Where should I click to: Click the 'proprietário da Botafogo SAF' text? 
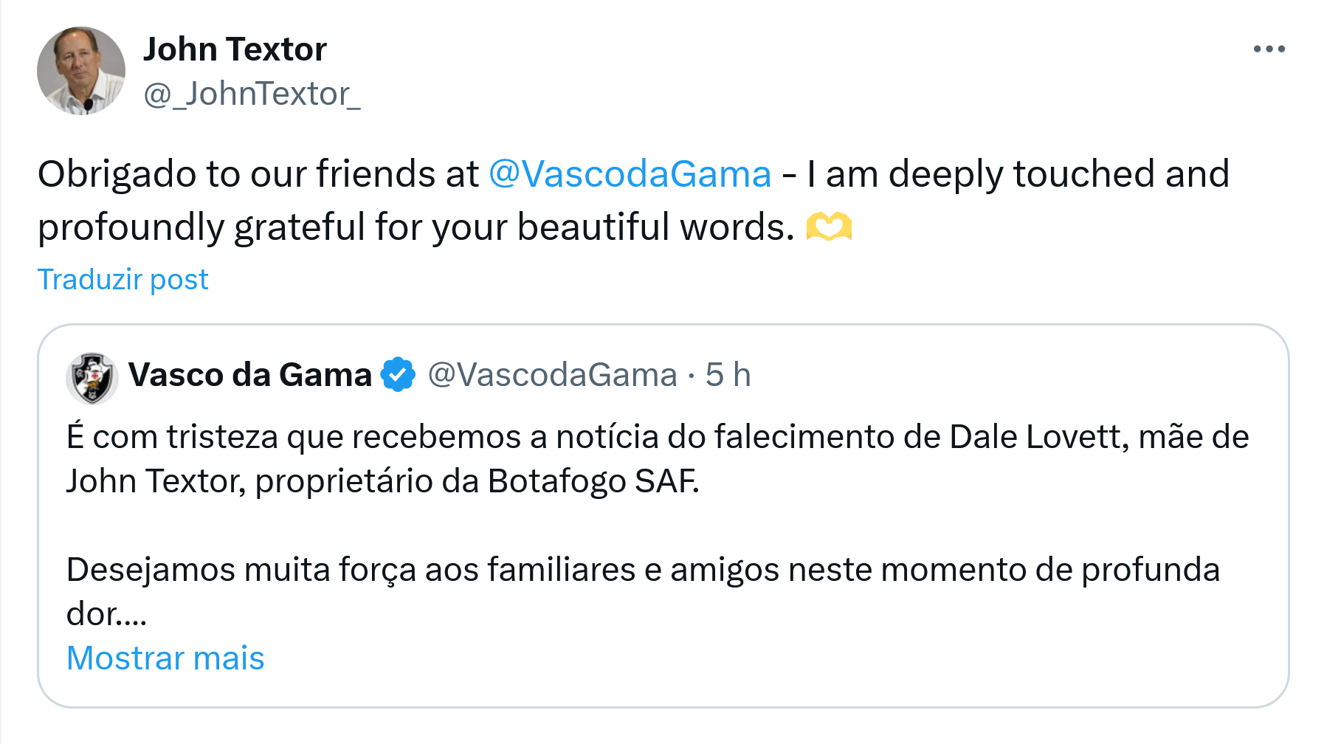coord(477,481)
